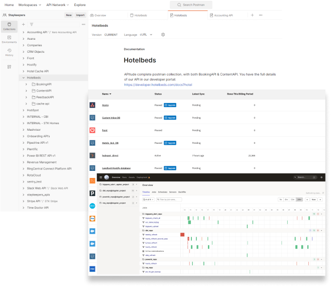Open the collections options ellipsis menu
331x287 pixels.
pos(83,25)
